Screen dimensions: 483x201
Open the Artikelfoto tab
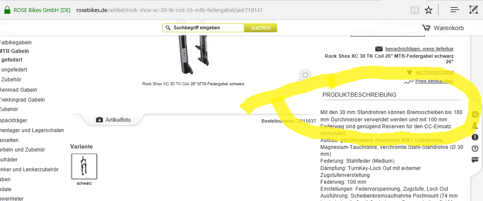click(x=113, y=120)
